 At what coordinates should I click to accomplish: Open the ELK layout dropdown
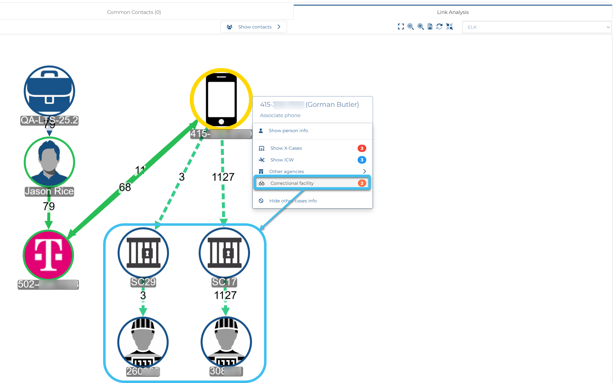point(536,27)
